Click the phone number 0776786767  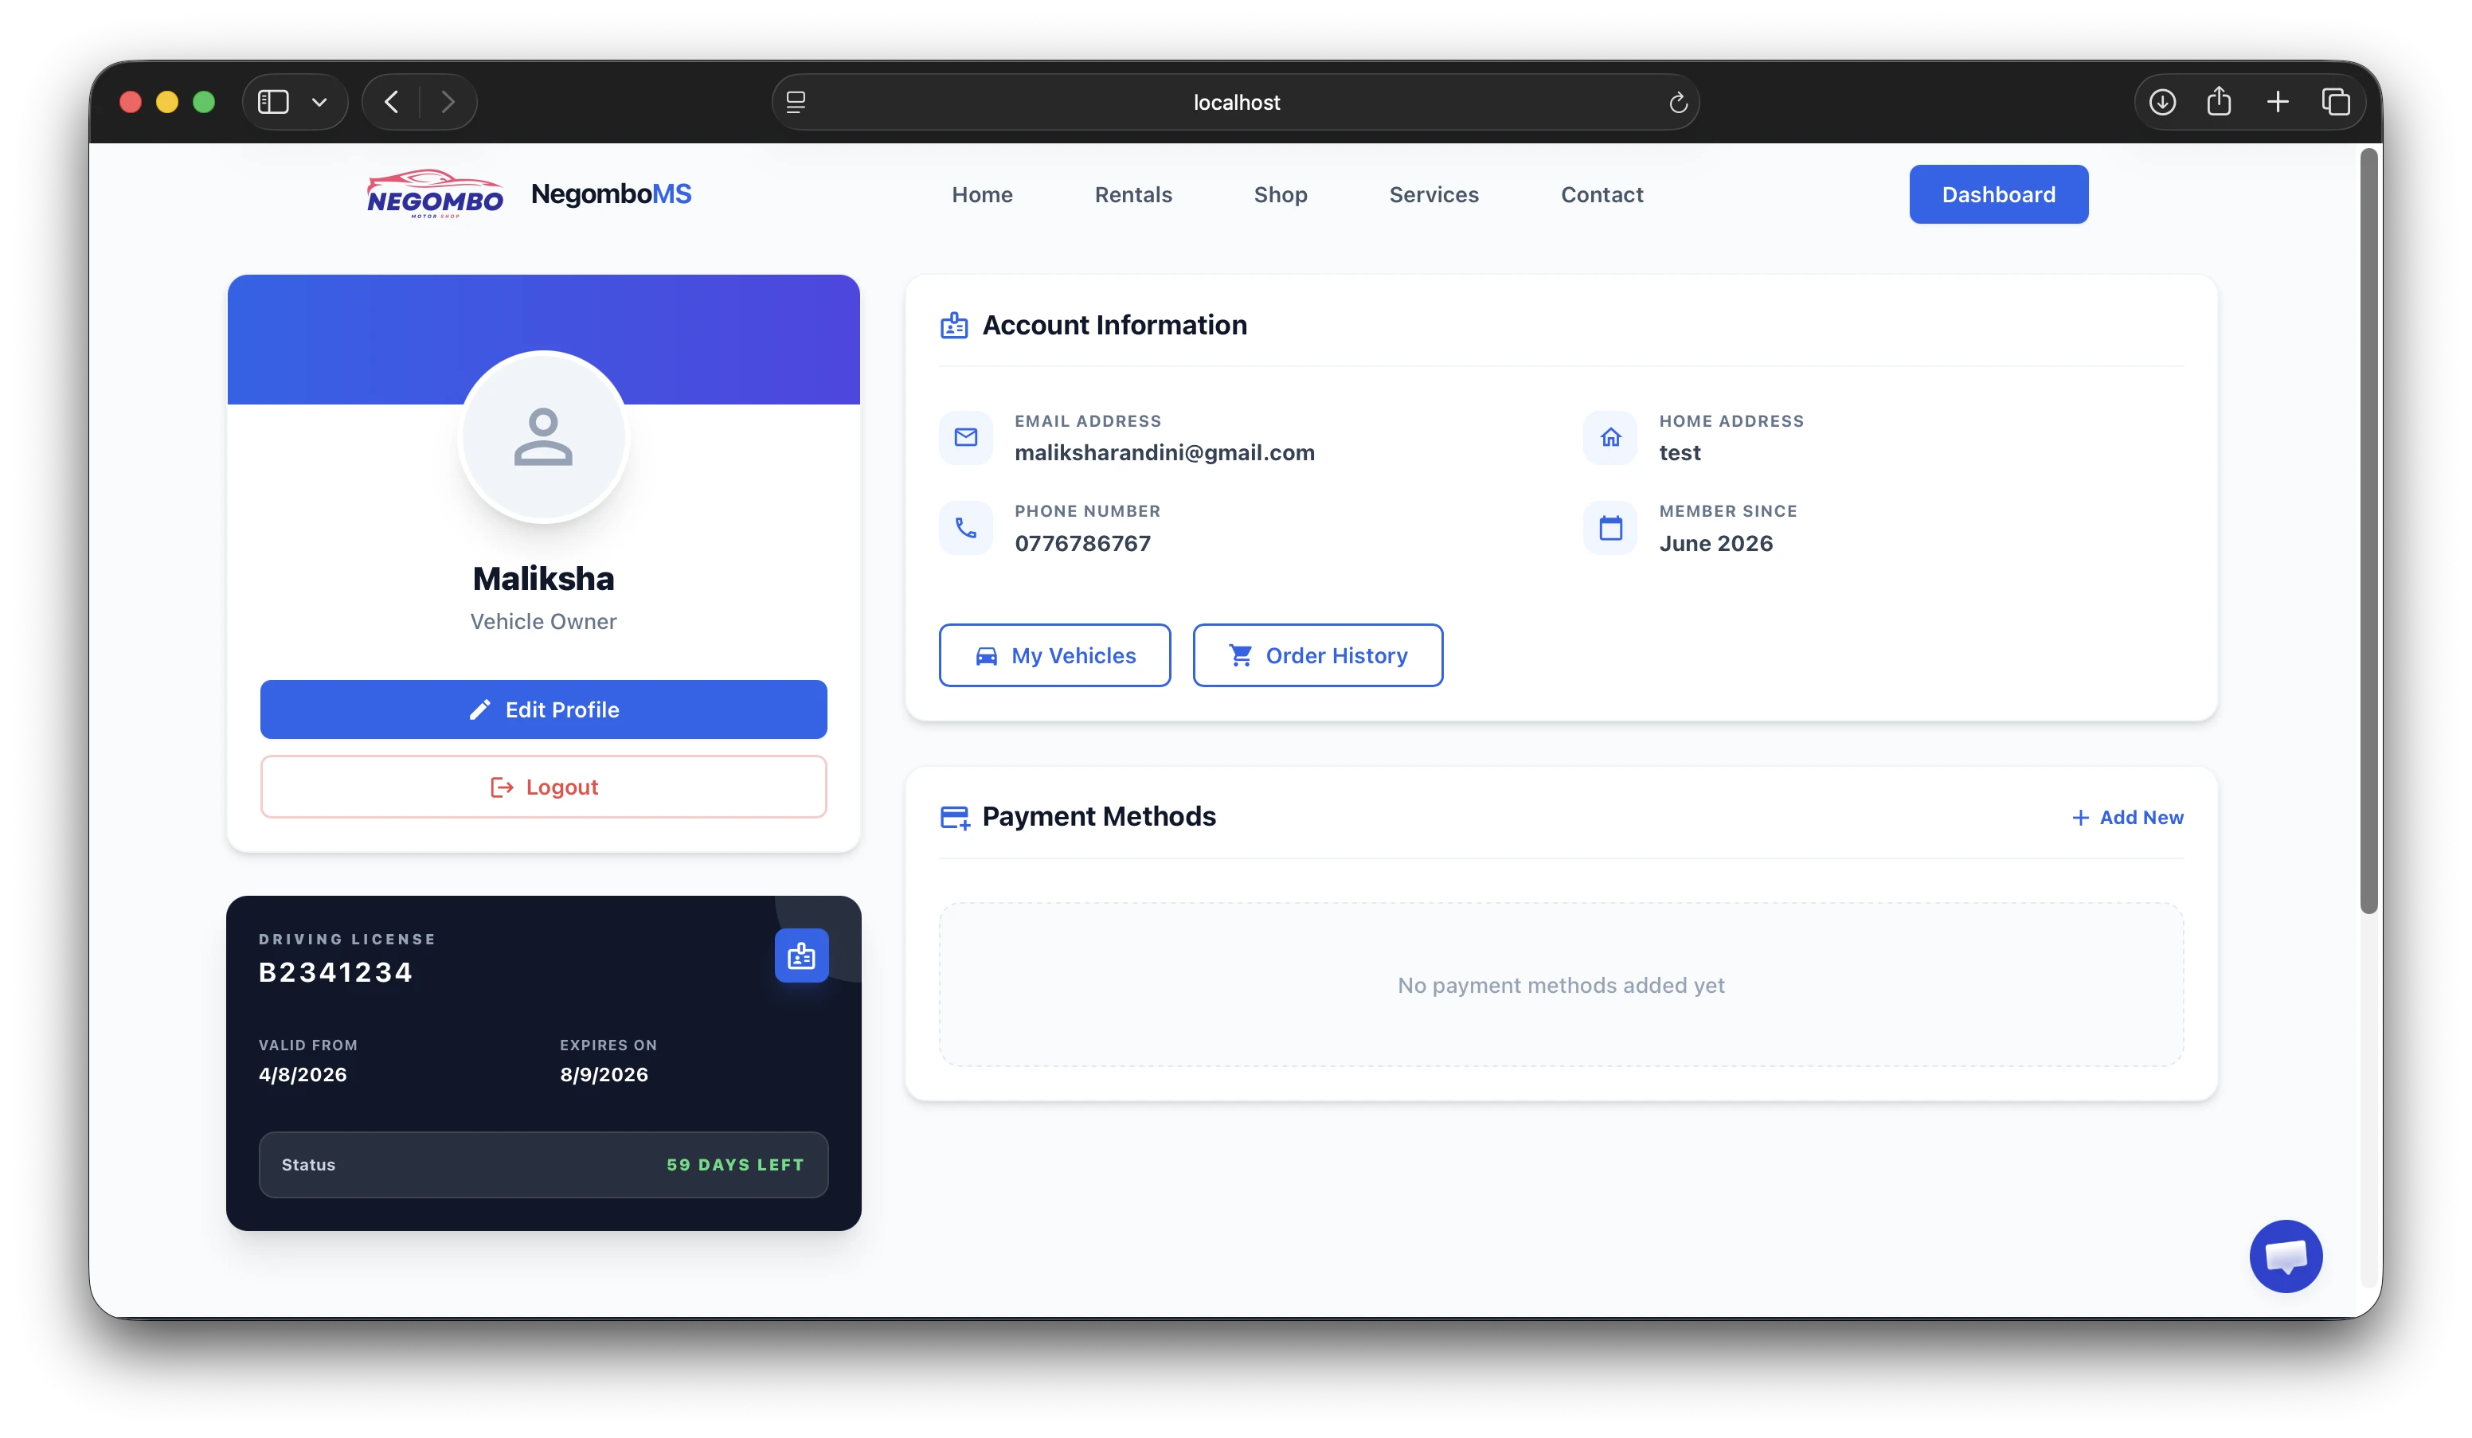1082,543
